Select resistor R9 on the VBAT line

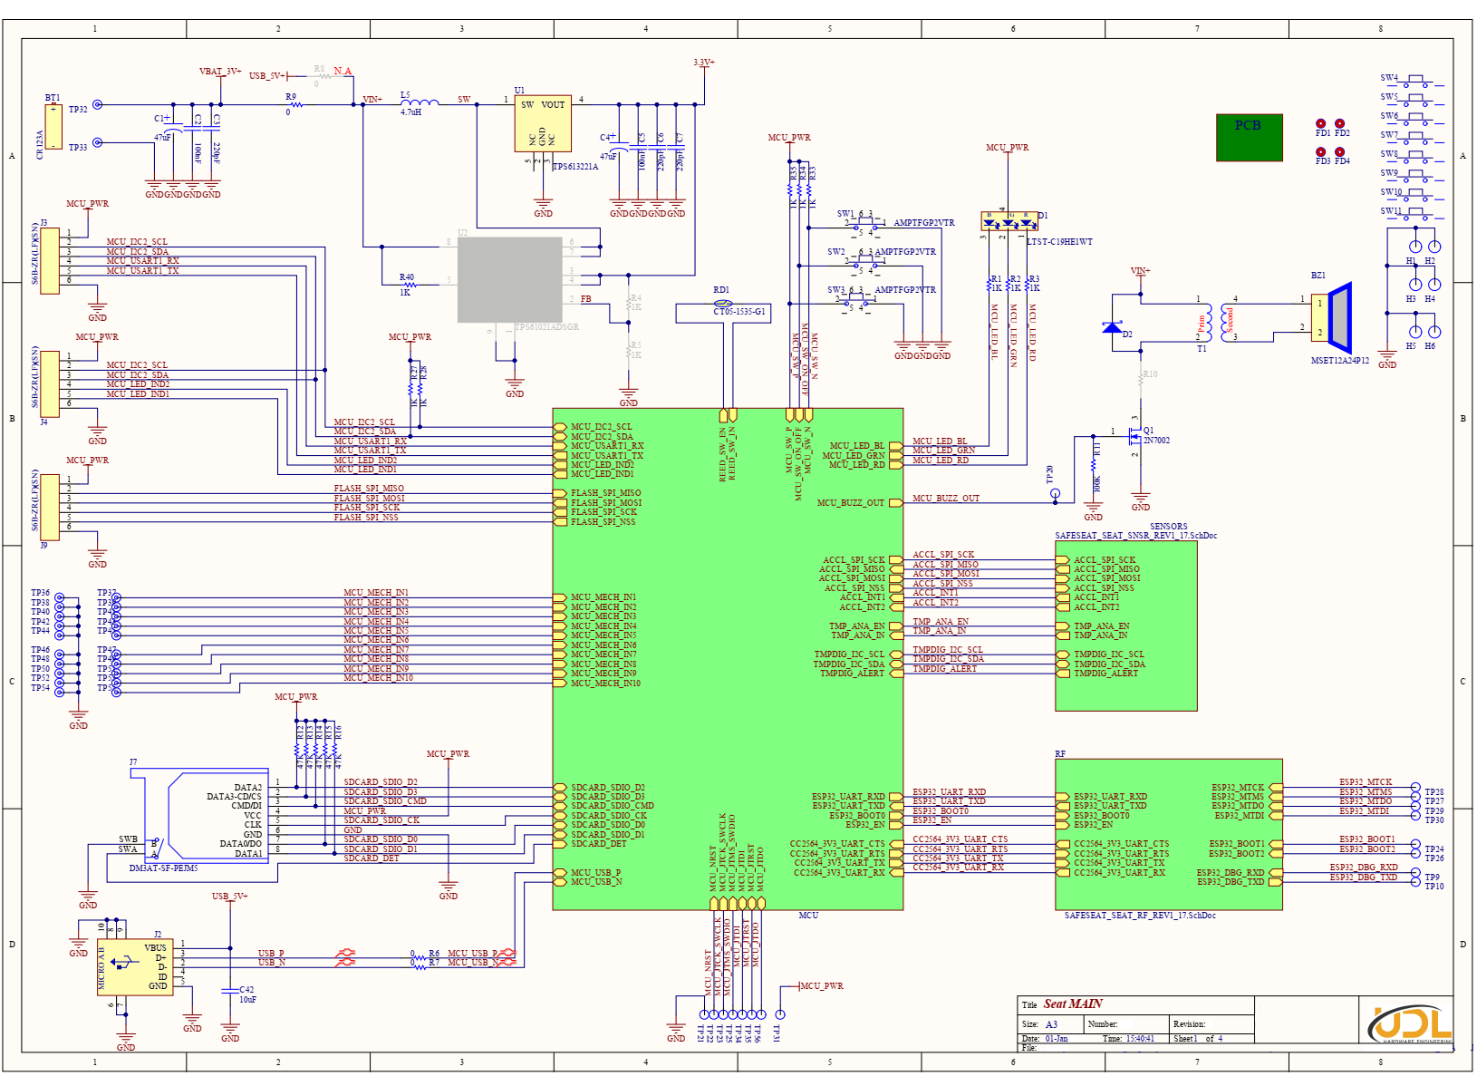click(x=294, y=104)
